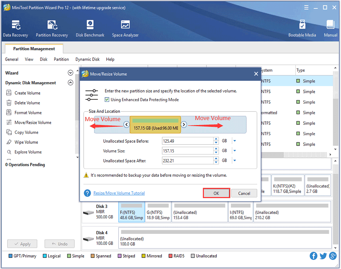Click the Move/Resize Volume sidebar icon
This screenshot has width=341, height=269.
pos(9,122)
